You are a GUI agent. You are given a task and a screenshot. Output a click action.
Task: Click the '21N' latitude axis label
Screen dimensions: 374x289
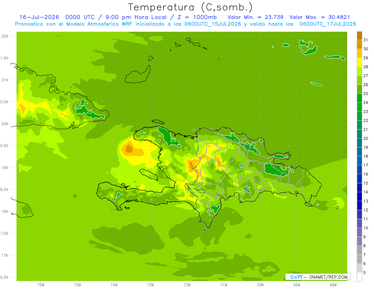[x=5, y=80]
